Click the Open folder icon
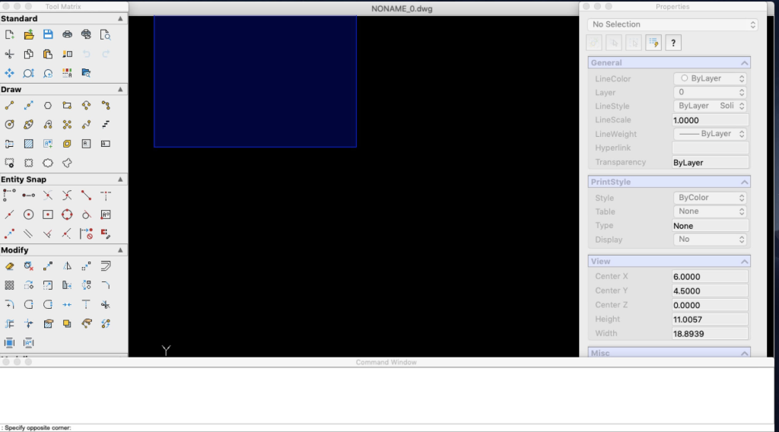This screenshot has height=432, width=779. tap(29, 34)
